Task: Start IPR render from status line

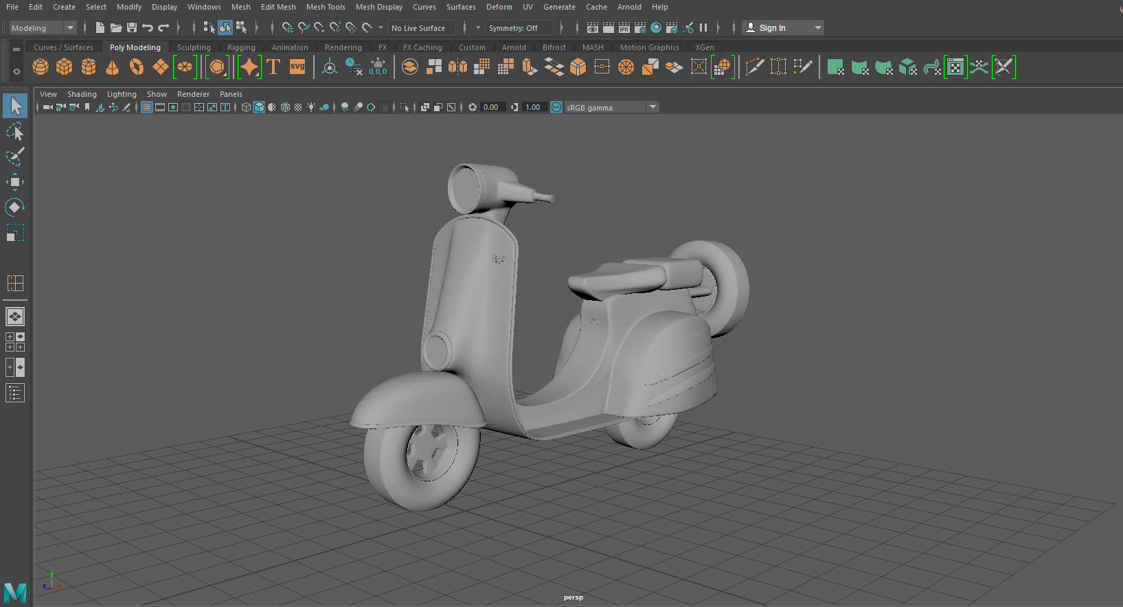Action: (624, 27)
